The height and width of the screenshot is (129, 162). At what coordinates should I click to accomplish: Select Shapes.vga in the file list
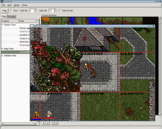click(25, 38)
